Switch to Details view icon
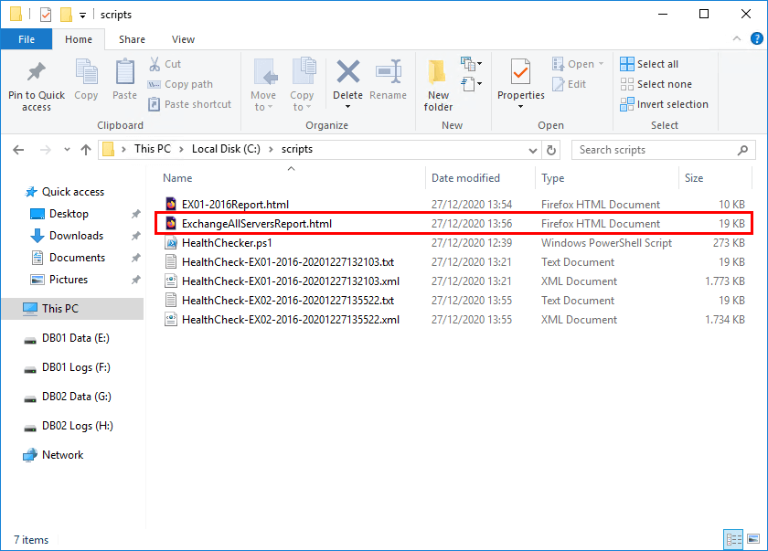The width and height of the screenshot is (768, 551). pos(733,539)
